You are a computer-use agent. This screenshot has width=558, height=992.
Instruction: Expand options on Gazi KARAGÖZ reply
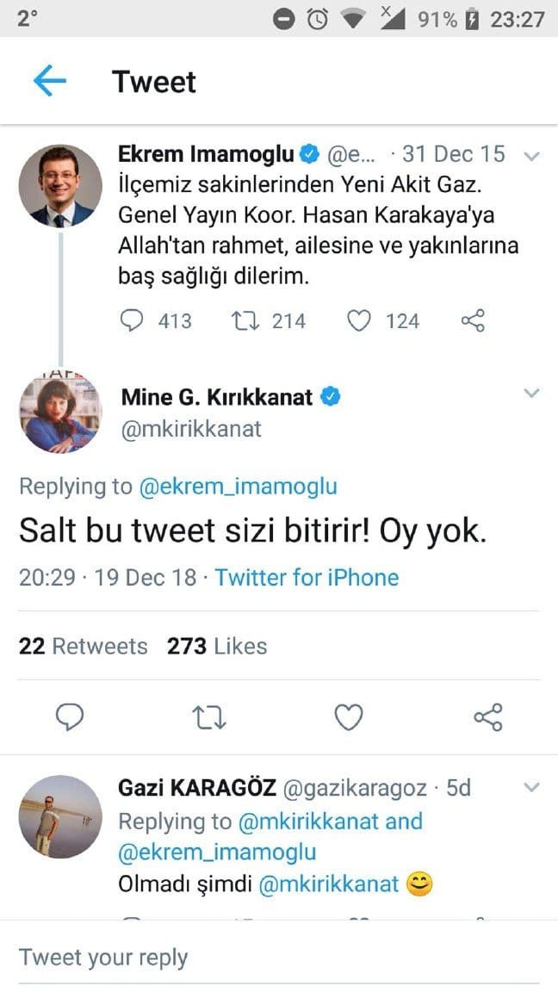click(531, 786)
